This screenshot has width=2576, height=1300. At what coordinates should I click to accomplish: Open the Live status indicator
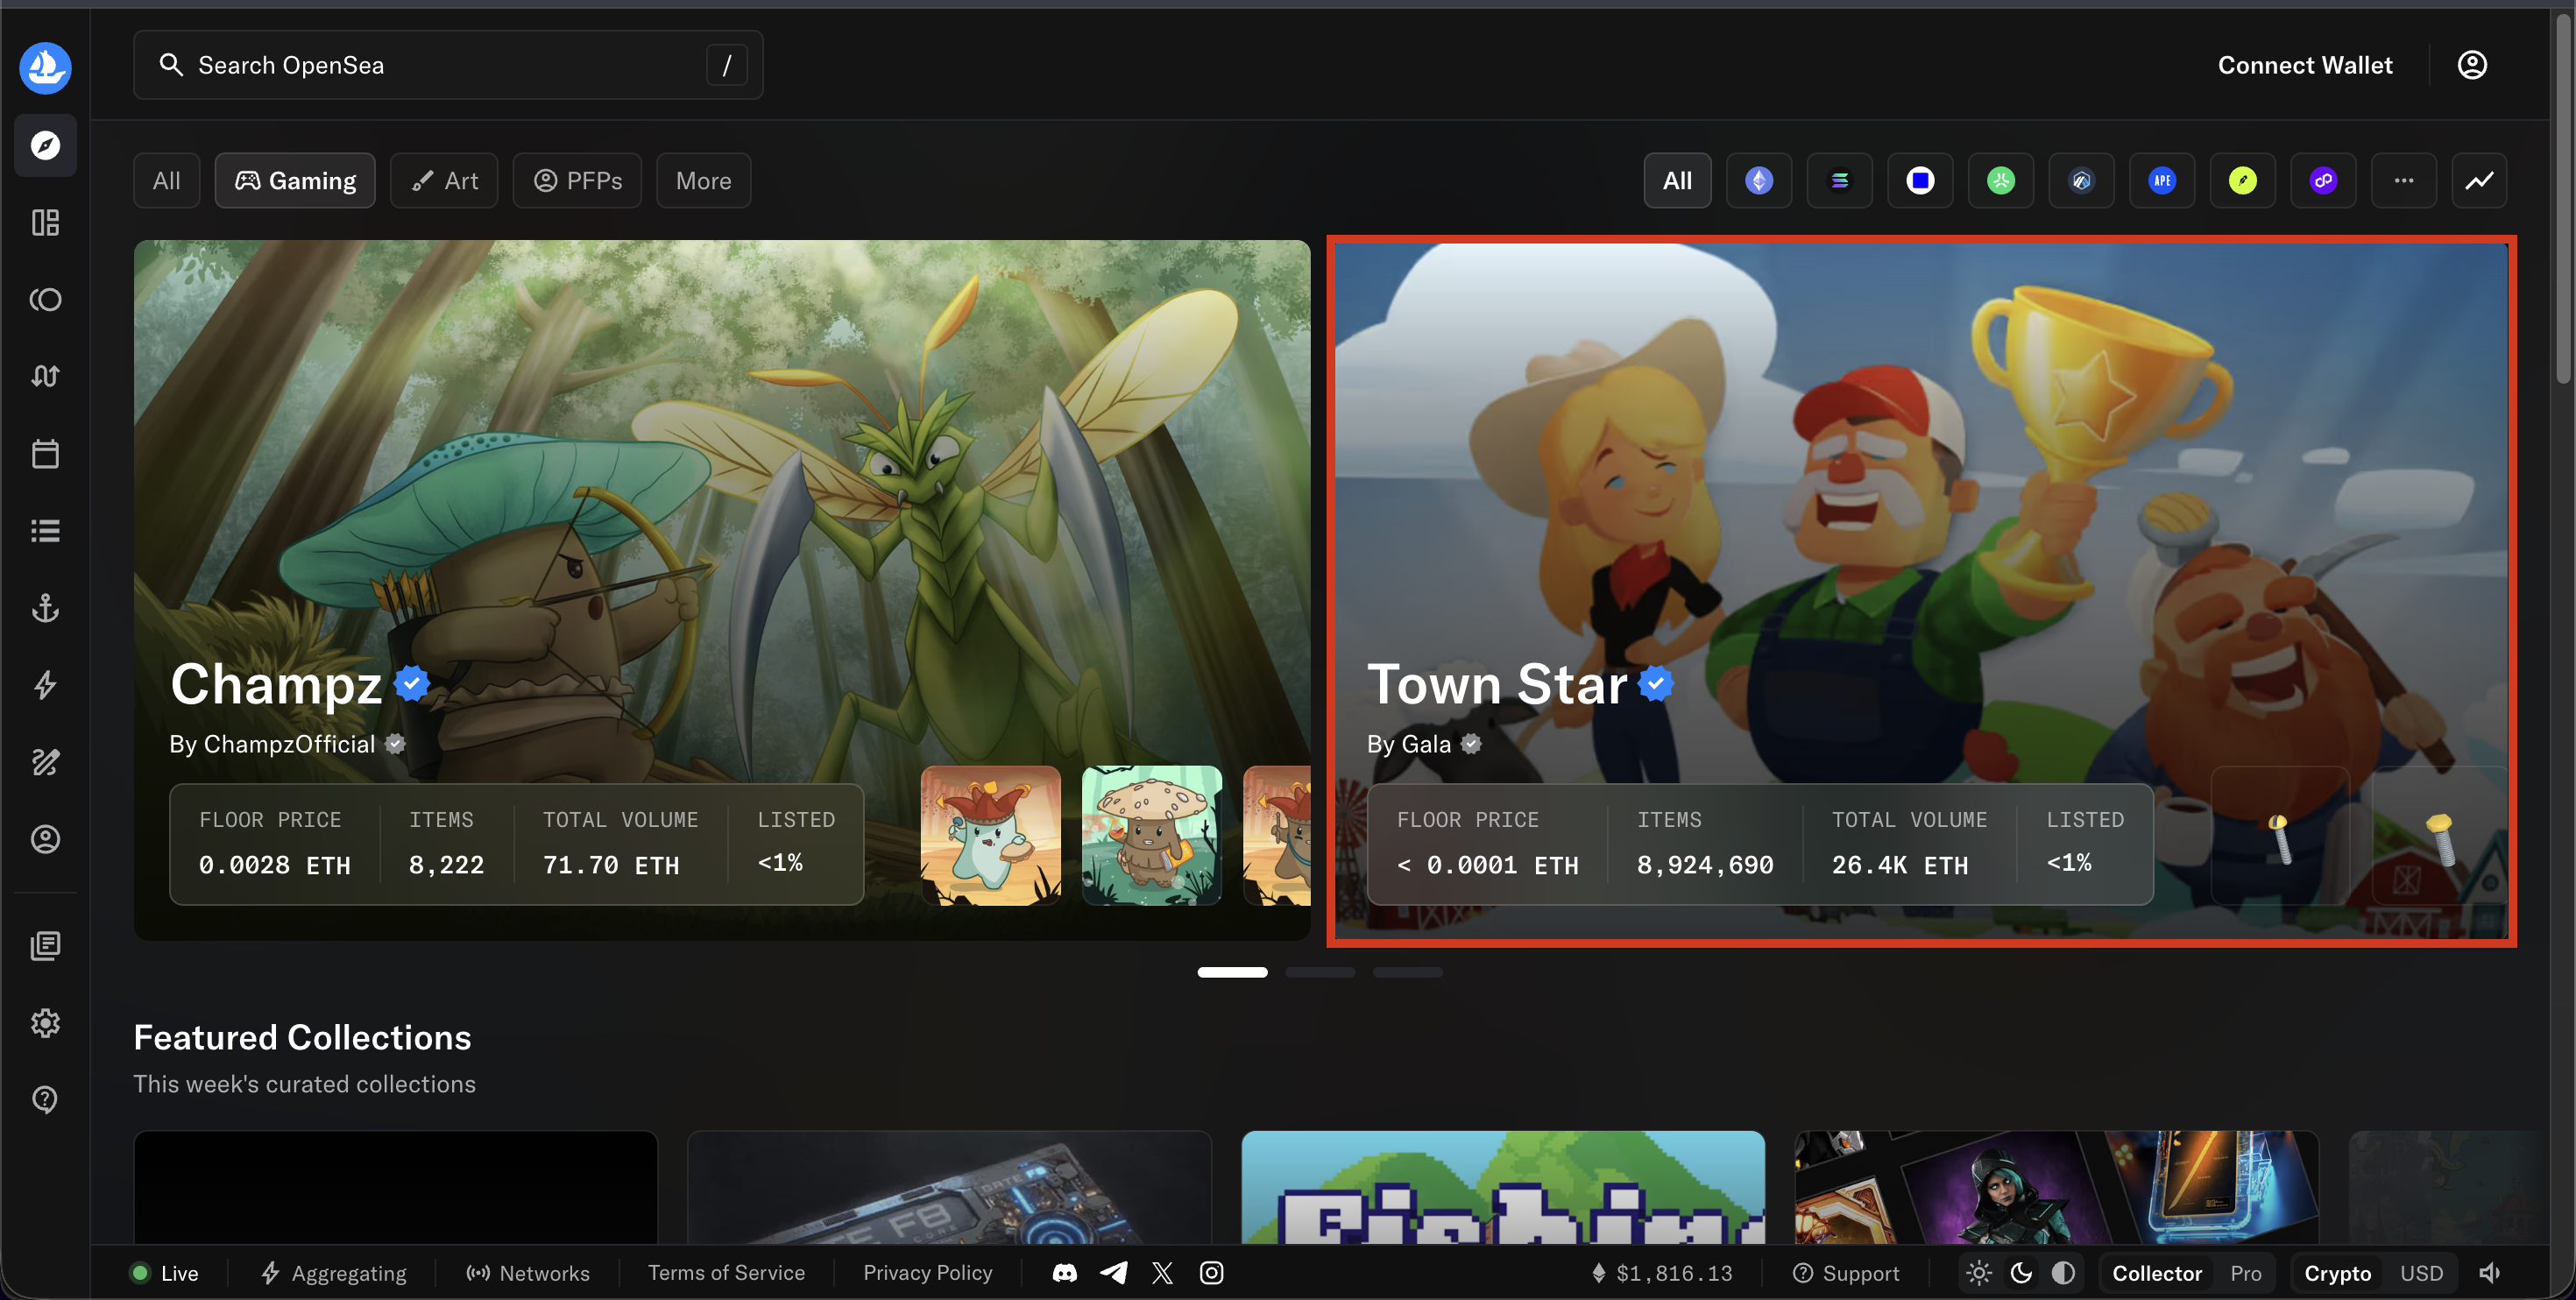point(165,1273)
